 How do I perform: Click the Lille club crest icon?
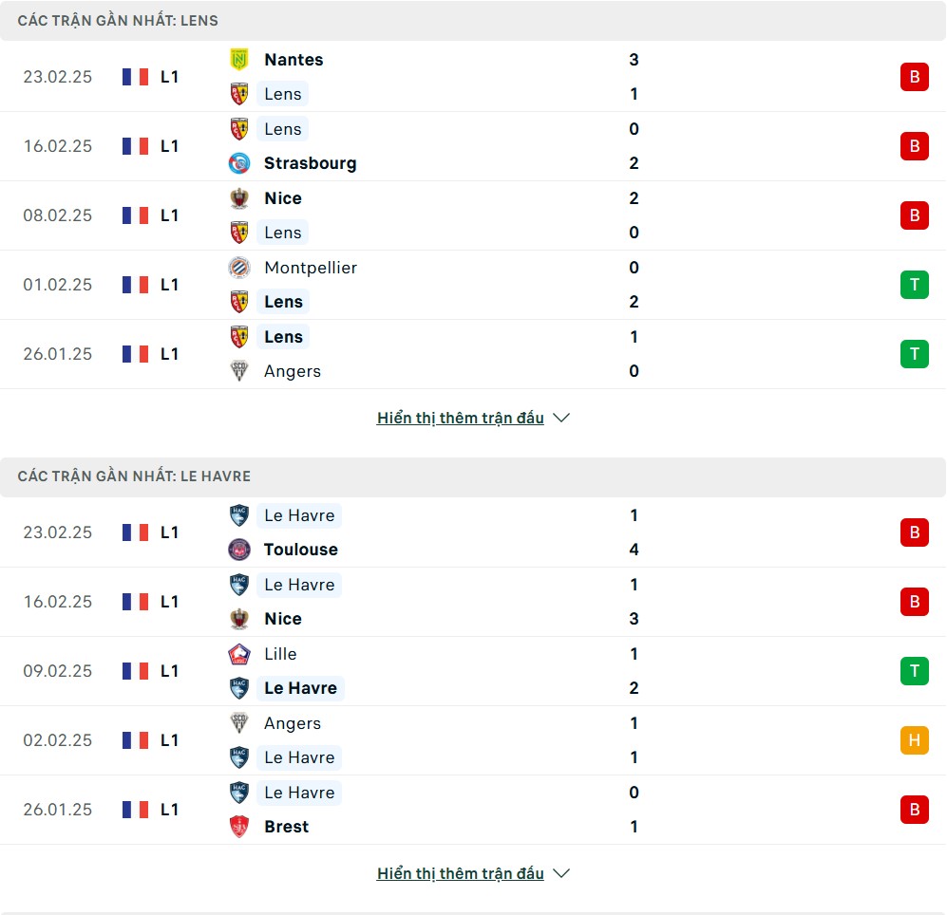pos(239,654)
